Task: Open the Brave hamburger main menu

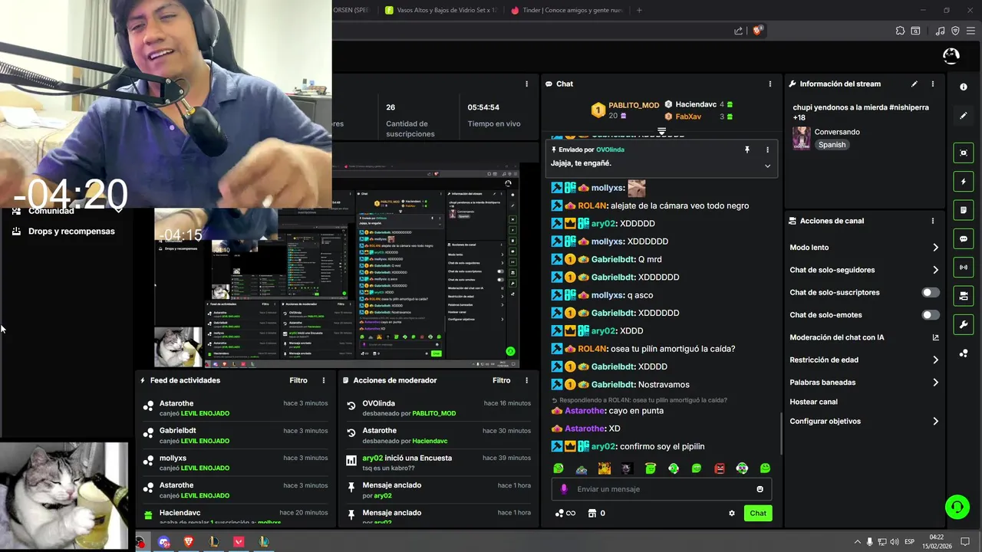Action: pos(969,31)
